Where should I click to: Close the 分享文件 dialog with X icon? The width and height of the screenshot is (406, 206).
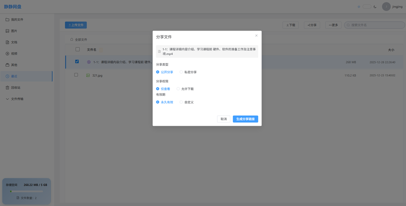(x=256, y=36)
